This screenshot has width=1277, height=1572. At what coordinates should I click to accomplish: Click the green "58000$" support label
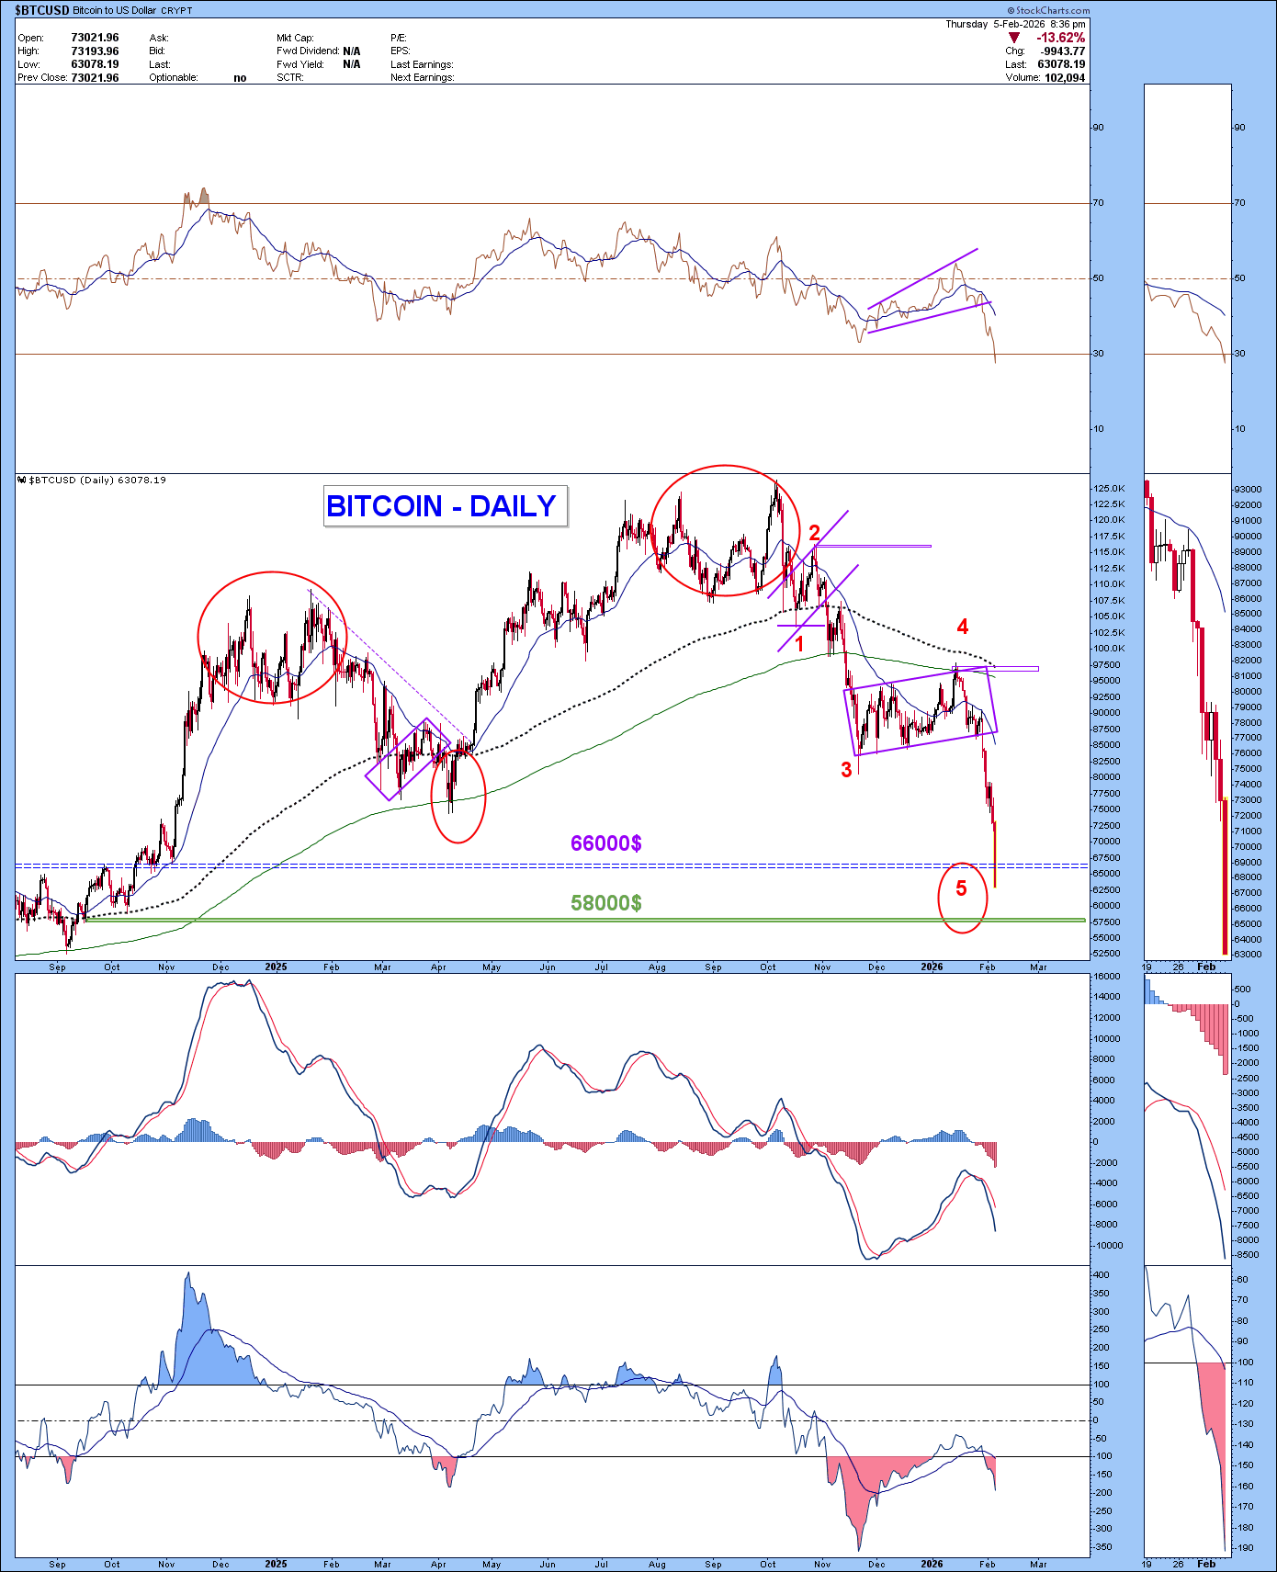point(605,903)
